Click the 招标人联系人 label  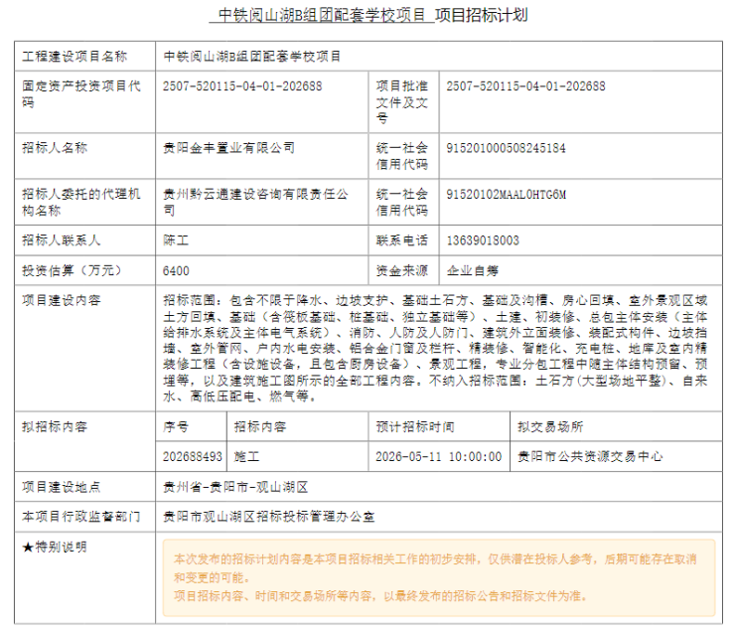(x=61, y=240)
